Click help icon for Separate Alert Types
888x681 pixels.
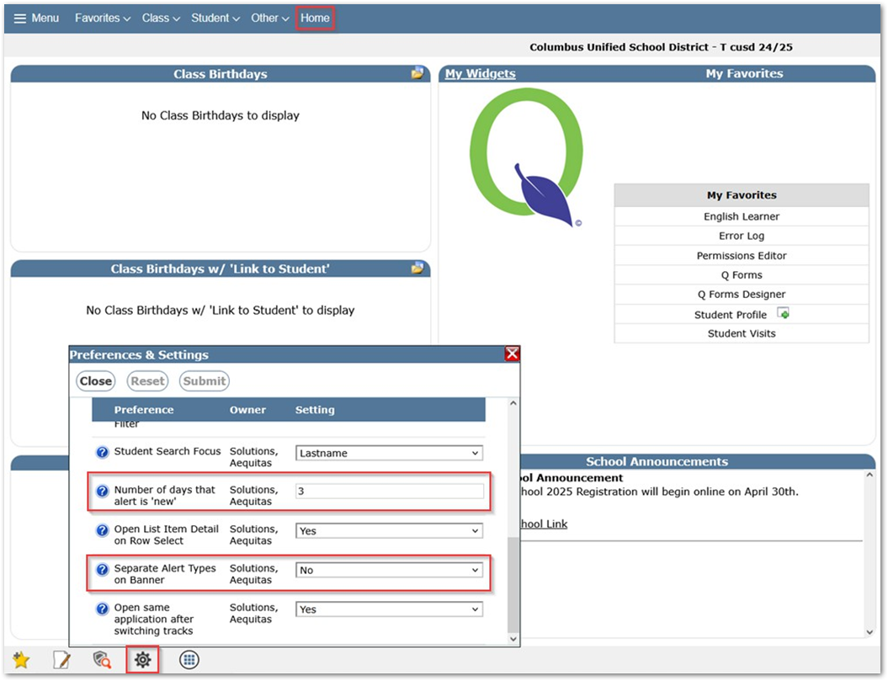pyautogui.click(x=102, y=569)
